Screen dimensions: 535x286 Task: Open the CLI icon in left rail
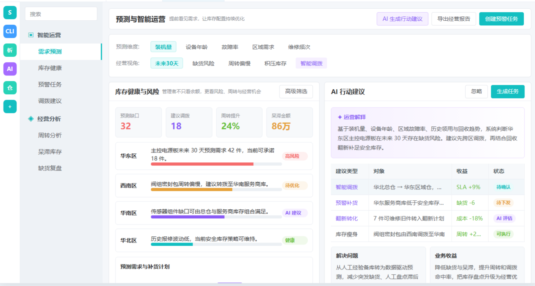coord(10,31)
